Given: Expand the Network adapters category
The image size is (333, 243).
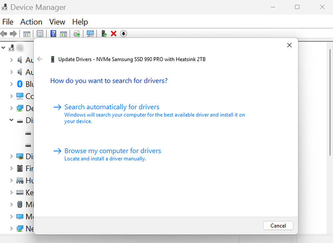Looking at the screenshot, I should (x=11, y=228).
